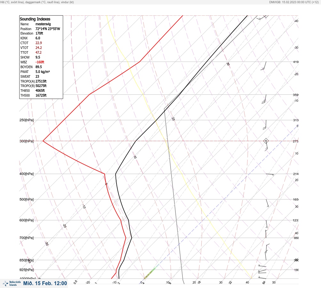Click the 500[hPa] pressure label

27,199
